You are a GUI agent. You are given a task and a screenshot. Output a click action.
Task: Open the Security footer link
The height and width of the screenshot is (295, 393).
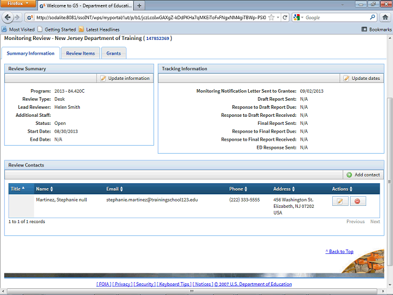coord(145,284)
